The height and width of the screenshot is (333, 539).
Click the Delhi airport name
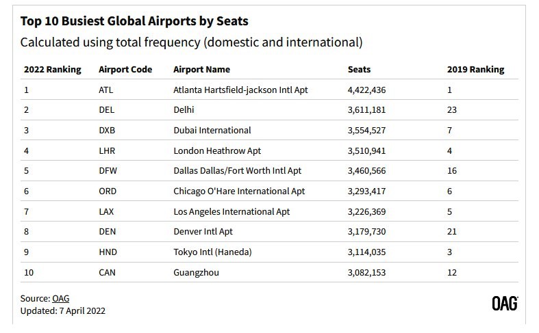[184, 110]
